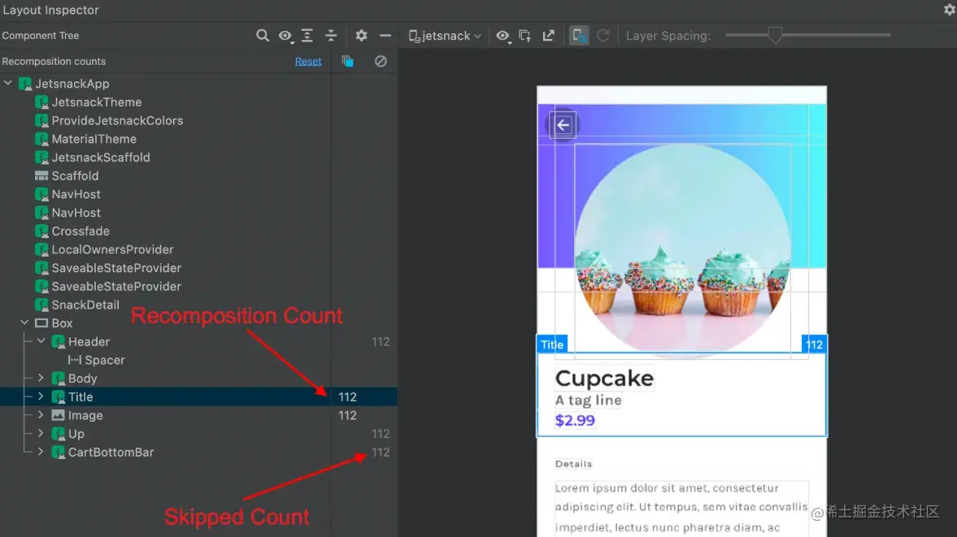Image resolution: width=957 pixels, height=537 pixels.
Task: Adjust the Layer Spacing slider handle
Action: point(775,36)
